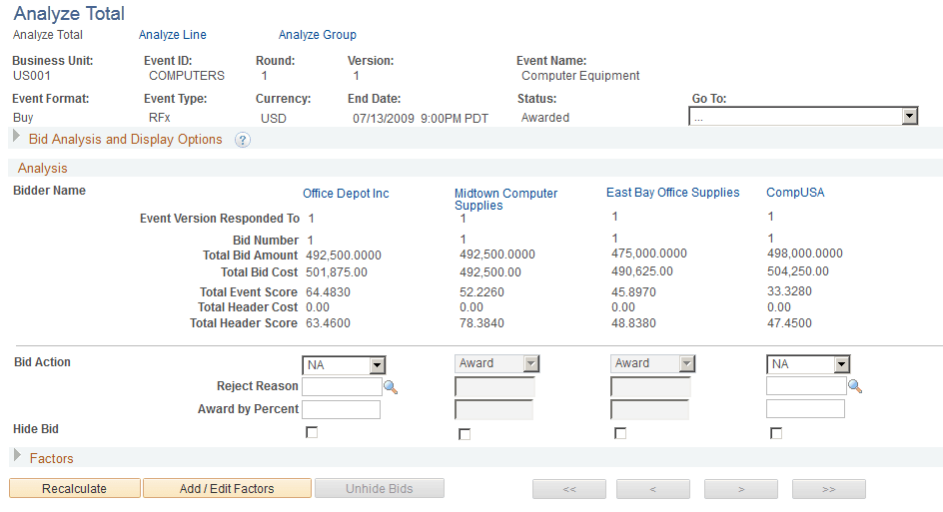The image size is (943, 512).
Task: Click the Recalculate button
Action: pos(75,489)
